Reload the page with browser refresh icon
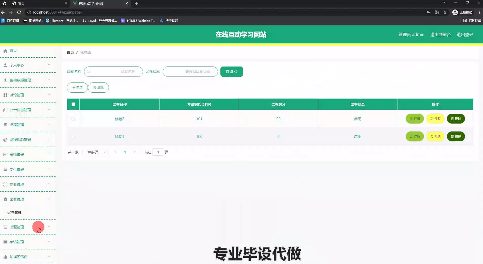Screen dimensions: 483x264 (19, 12)
